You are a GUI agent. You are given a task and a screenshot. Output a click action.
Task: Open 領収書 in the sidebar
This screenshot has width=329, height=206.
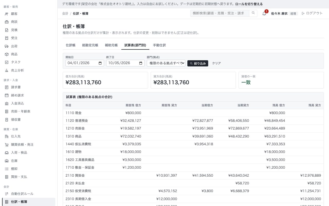(x=29, y=119)
